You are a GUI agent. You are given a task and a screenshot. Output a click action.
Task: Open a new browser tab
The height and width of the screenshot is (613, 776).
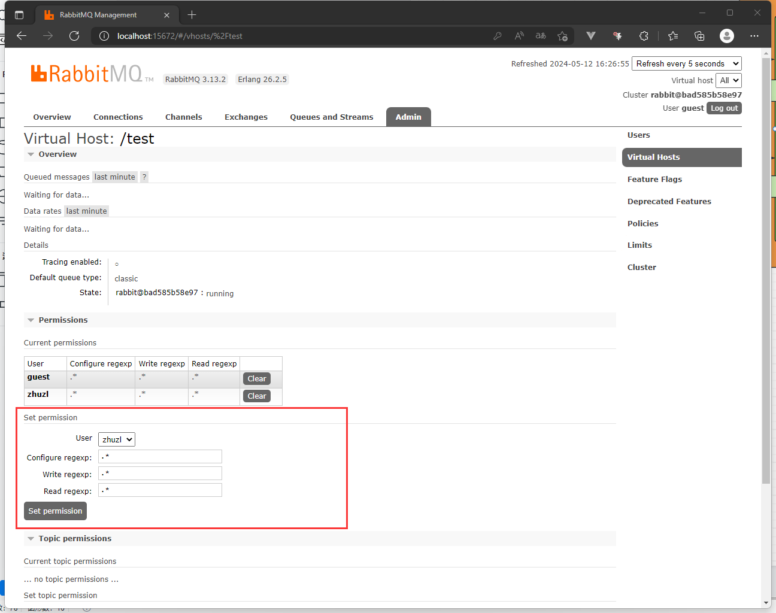coord(192,14)
